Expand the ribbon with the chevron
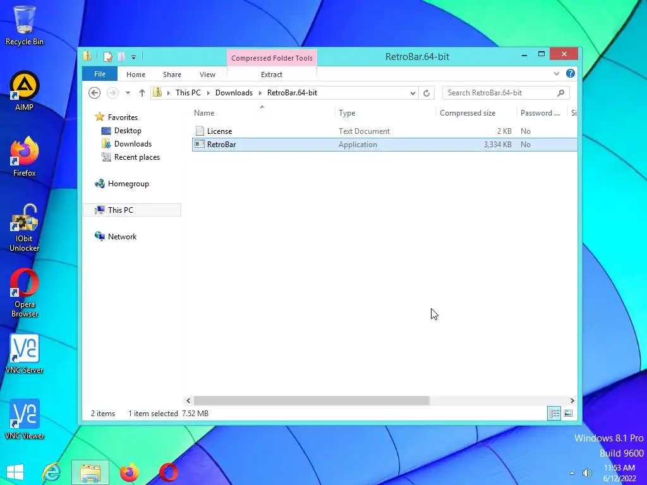This screenshot has height=485, width=647. (x=556, y=74)
